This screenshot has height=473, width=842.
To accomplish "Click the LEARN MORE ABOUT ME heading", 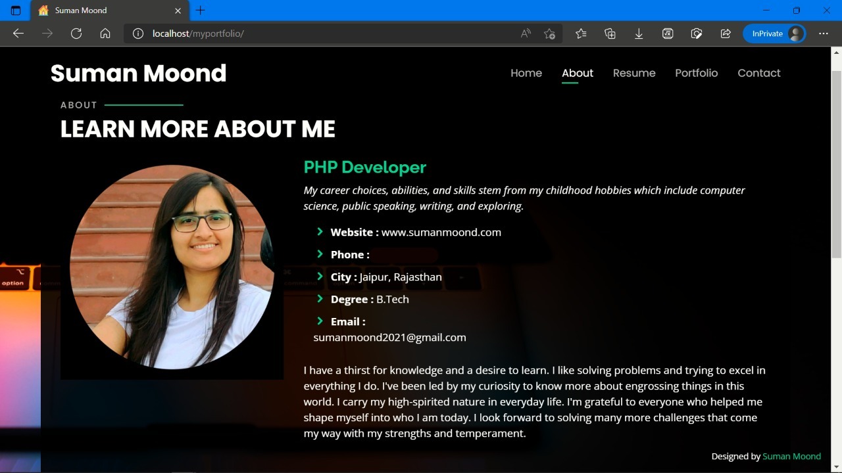I will point(198,129).
